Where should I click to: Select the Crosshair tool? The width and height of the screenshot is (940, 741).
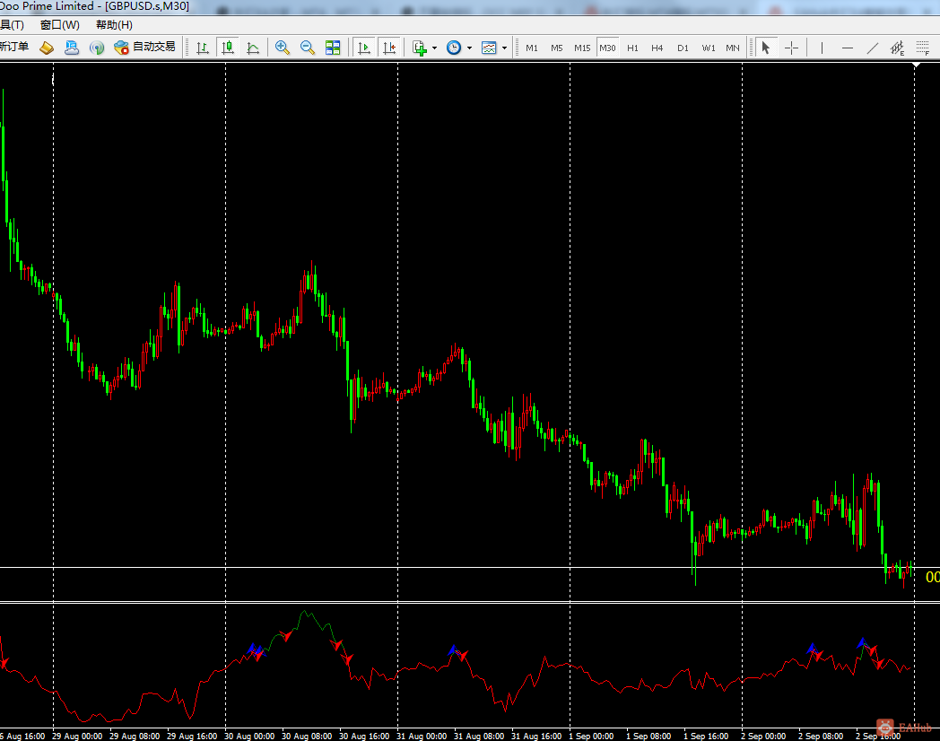[791, 48]
